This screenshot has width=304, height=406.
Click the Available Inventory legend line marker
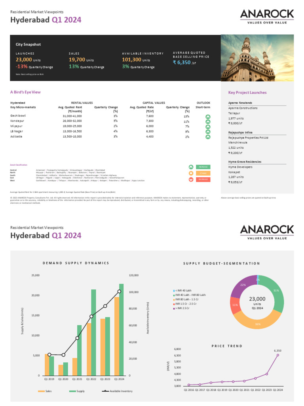click(105, 391)
